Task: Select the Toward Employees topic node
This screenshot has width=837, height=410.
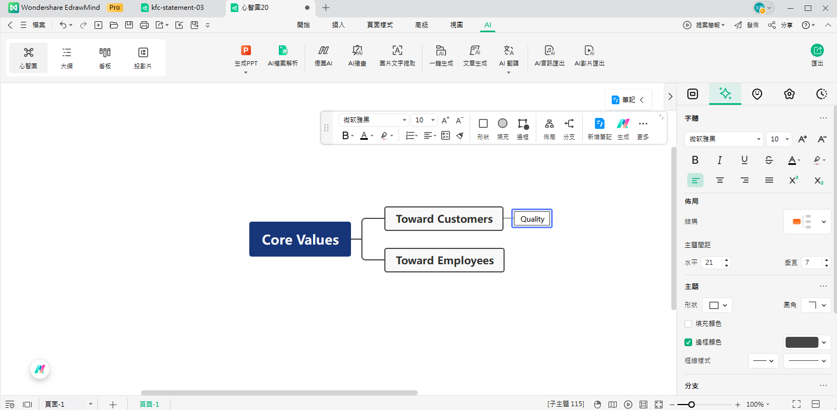Action: click(x=444, y=260)
